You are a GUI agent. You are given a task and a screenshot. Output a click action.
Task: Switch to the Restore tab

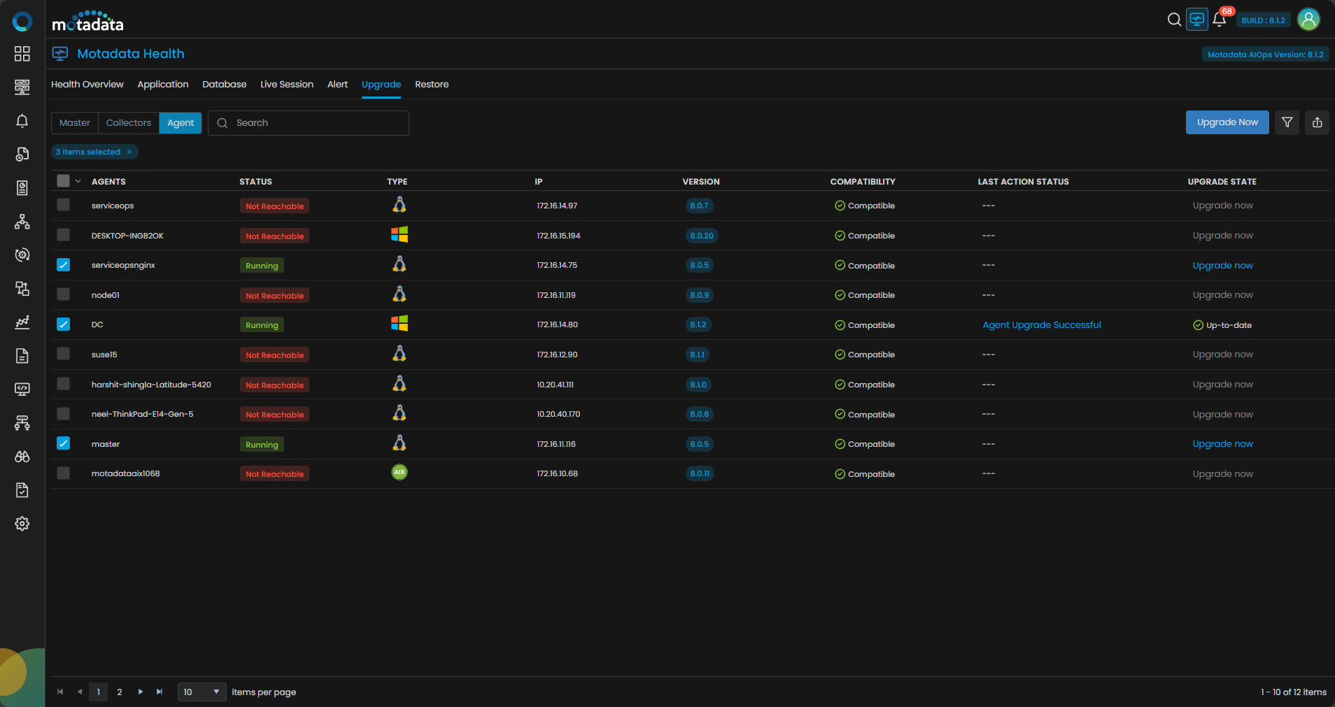click(x=432, y=85)
